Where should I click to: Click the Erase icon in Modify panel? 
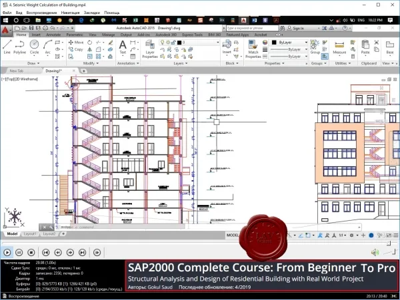tap(110, 42)
